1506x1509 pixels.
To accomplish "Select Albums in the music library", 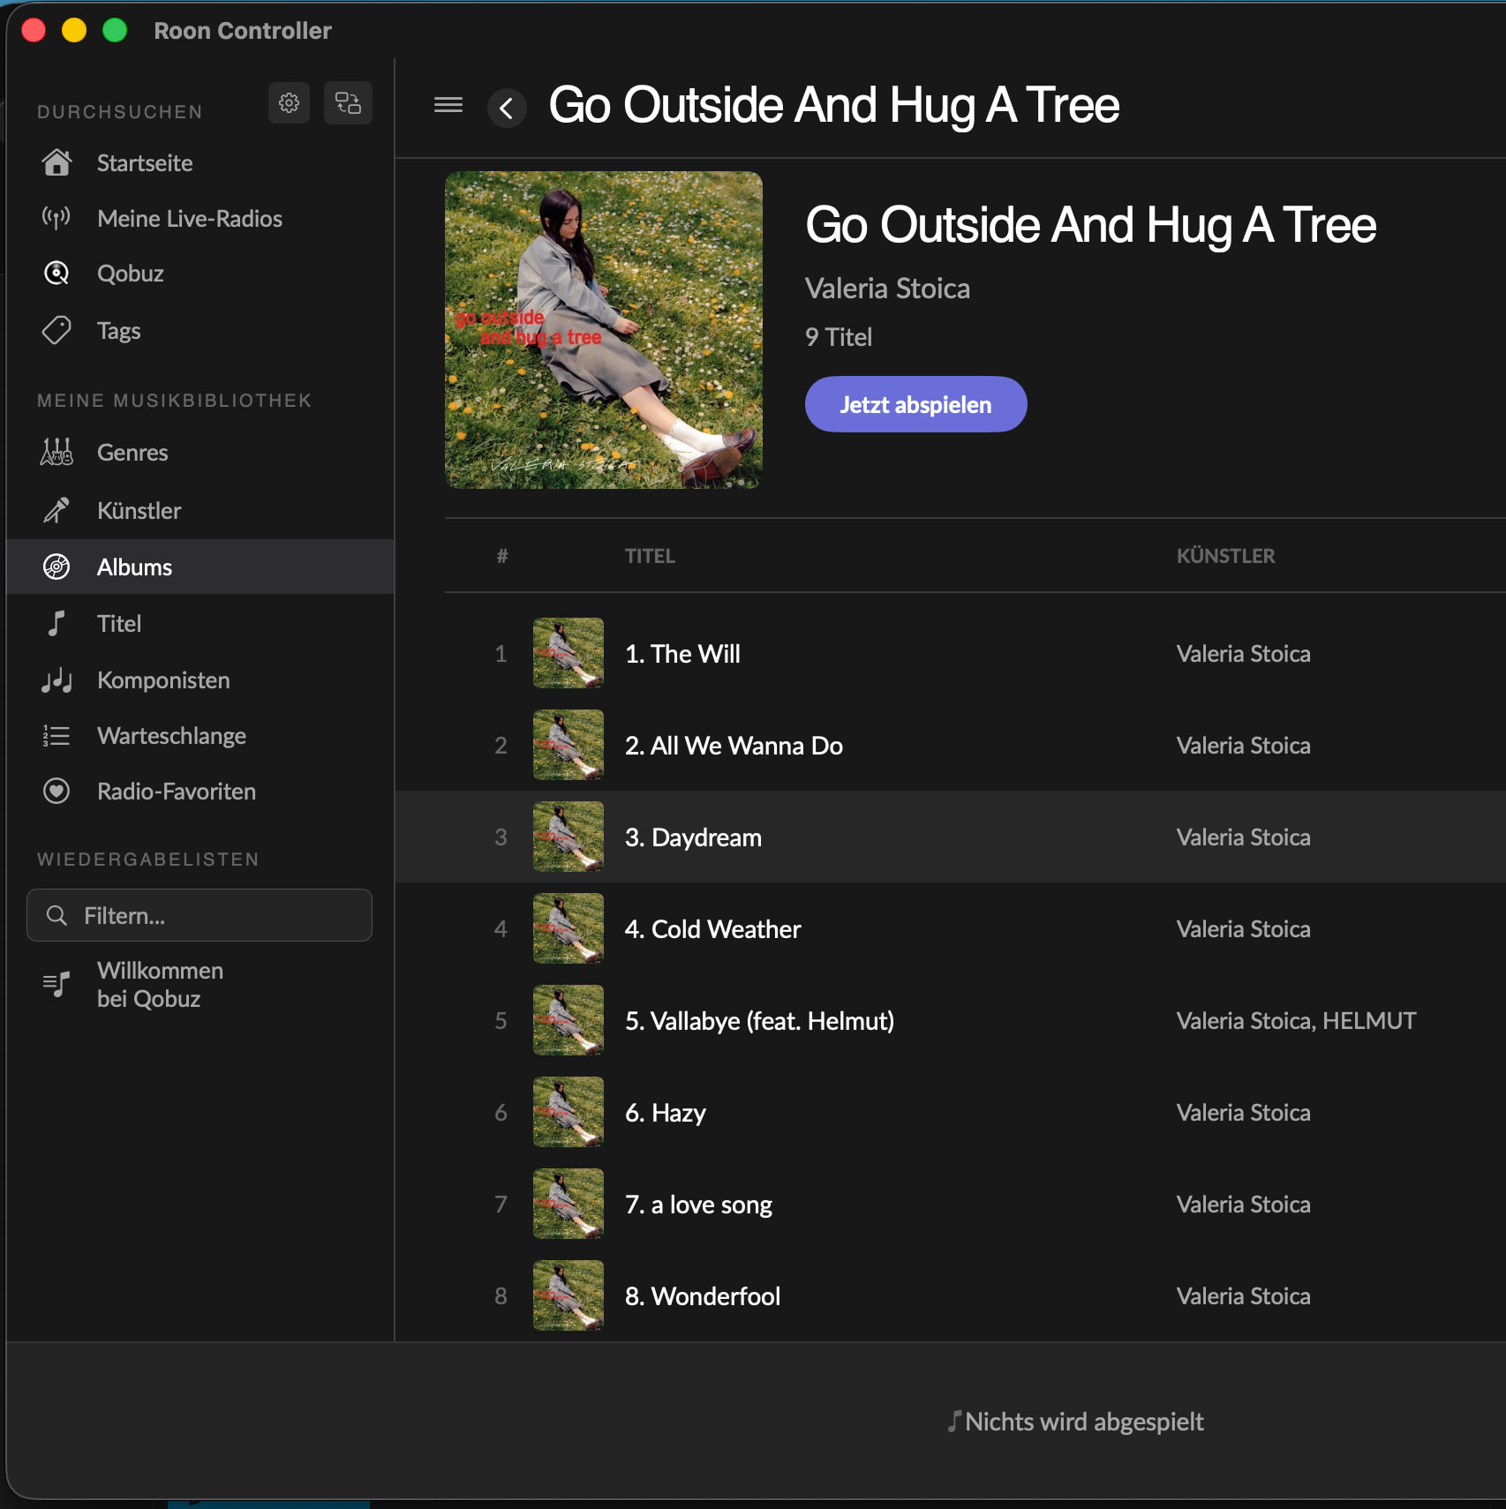I will click(200, 567).
